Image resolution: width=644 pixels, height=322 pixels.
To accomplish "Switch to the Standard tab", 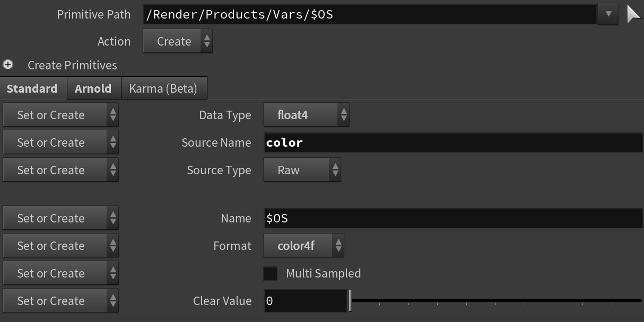I will point(32,88).
